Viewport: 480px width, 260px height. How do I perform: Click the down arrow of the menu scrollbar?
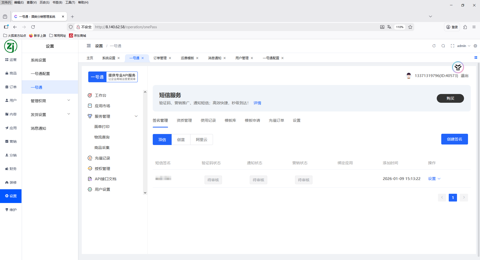pos(145,193)
